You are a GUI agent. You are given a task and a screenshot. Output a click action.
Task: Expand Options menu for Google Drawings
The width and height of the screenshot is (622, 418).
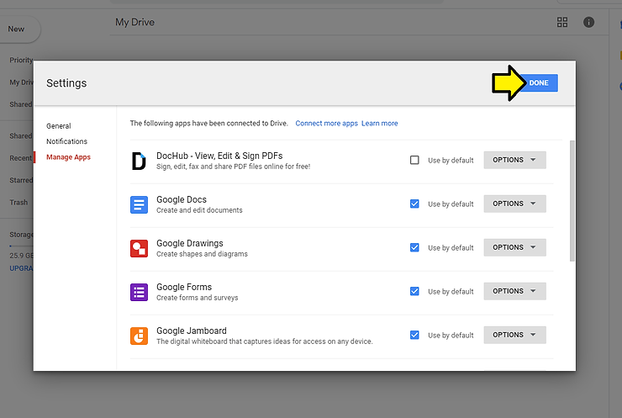514,247
